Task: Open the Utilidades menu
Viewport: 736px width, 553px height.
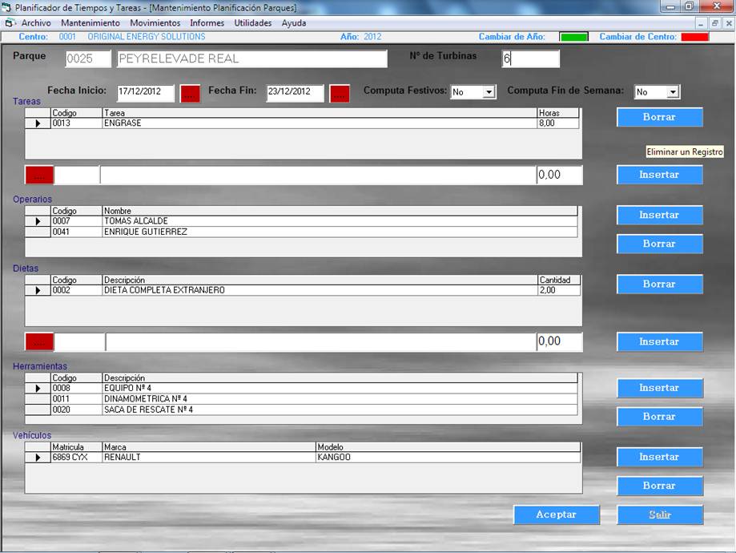Action: [253, 23]
